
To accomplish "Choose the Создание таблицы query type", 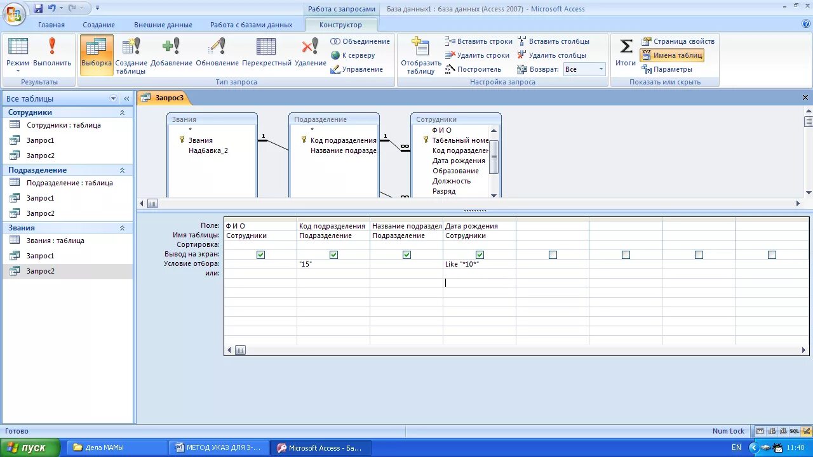I will pos(131,56).
